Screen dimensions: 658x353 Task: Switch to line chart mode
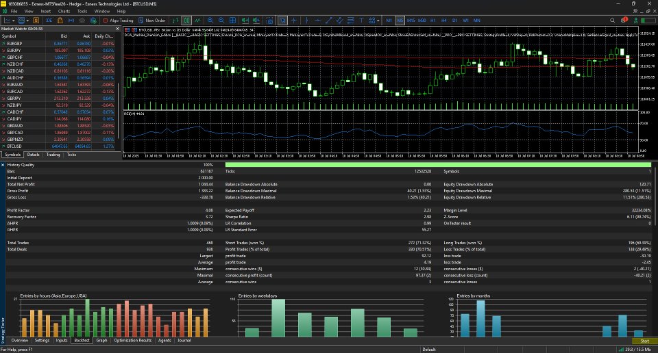[x=197, y=20]
